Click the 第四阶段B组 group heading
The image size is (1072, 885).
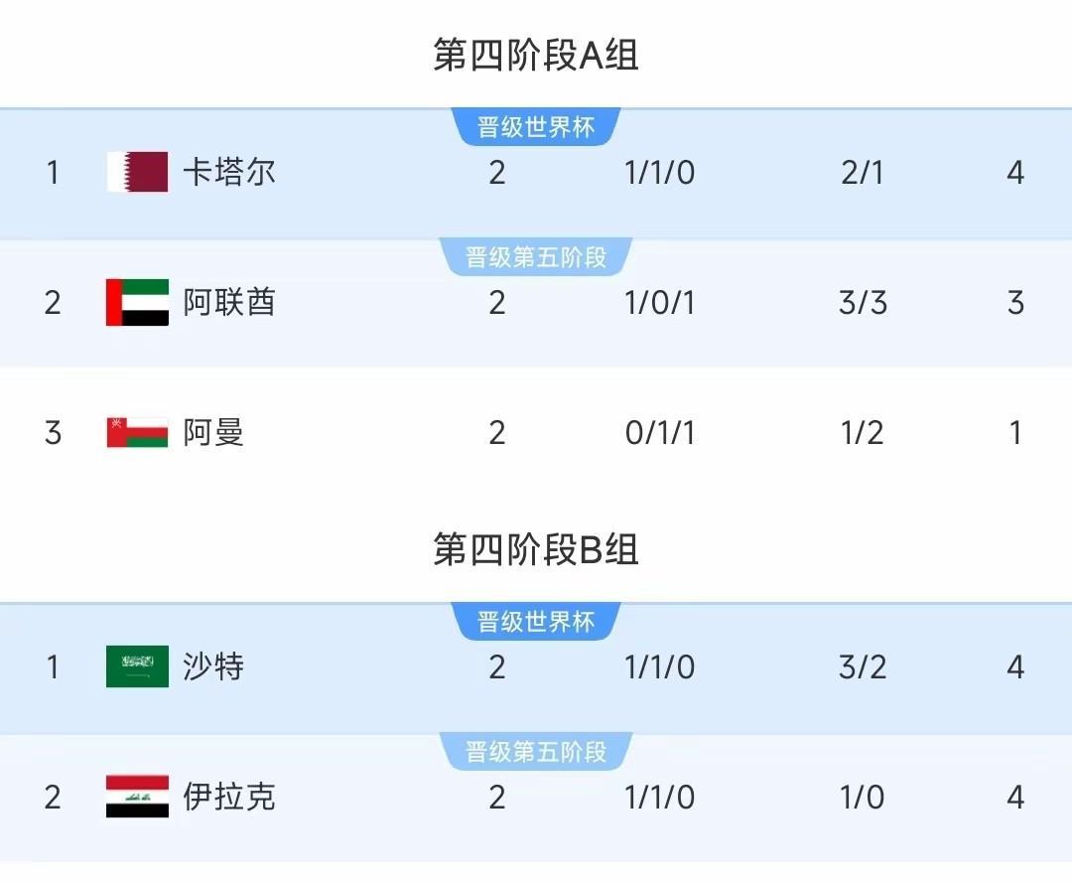click(536, 548)
